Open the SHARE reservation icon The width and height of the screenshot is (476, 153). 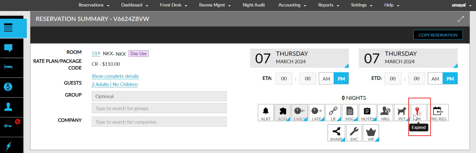click(336, 133)
